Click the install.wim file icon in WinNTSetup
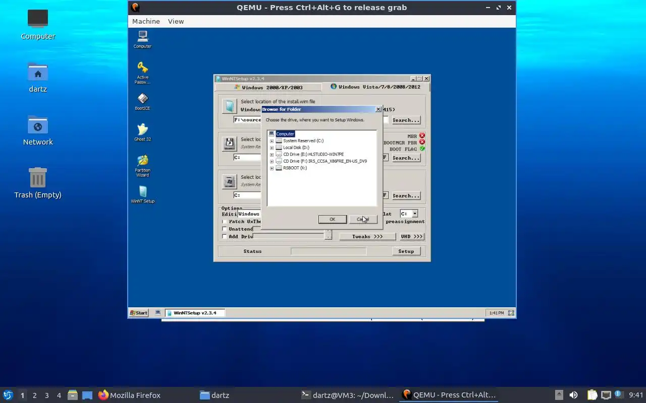Viewport: 646px width, 403px height. 230,106
